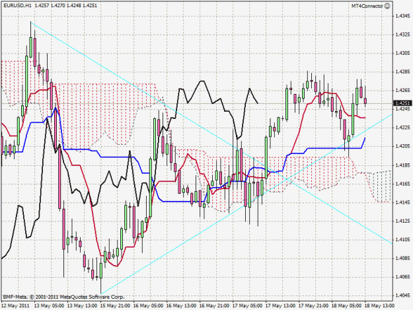Click the 17 May 05:00 time label
Viewport: 413px width, 310px height.
click(x=247, y=305)
